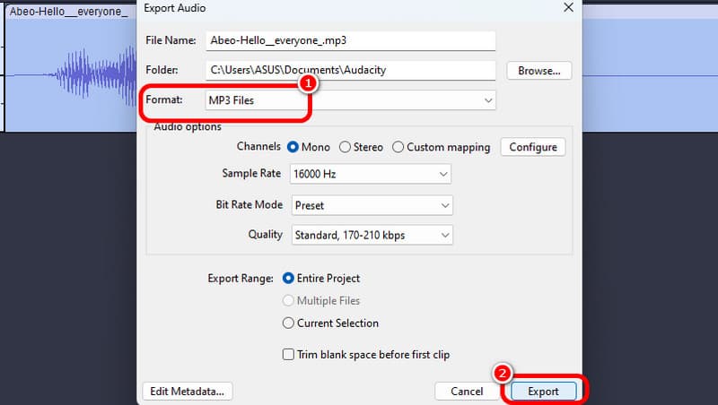Enable Trim blank space before first clip
718x405 pixels.
(289, 355)
